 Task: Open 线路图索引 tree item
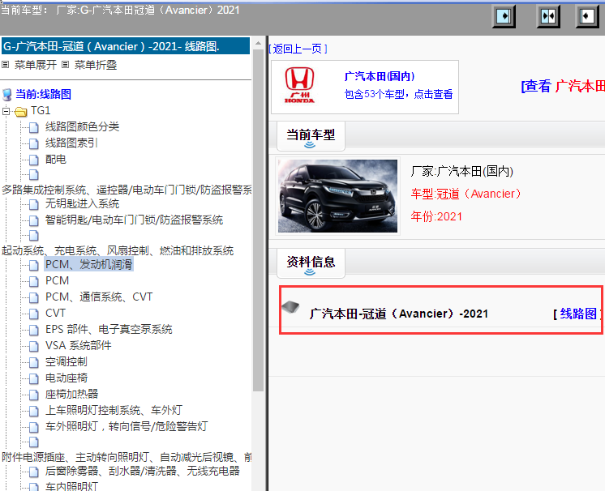pos(71,143)
